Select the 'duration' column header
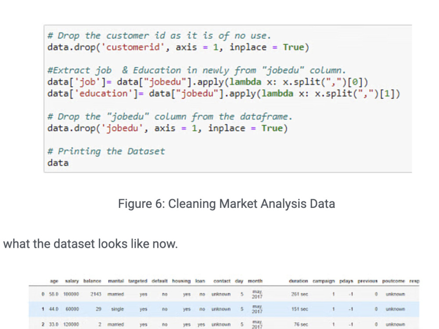 tap(298, 281)
